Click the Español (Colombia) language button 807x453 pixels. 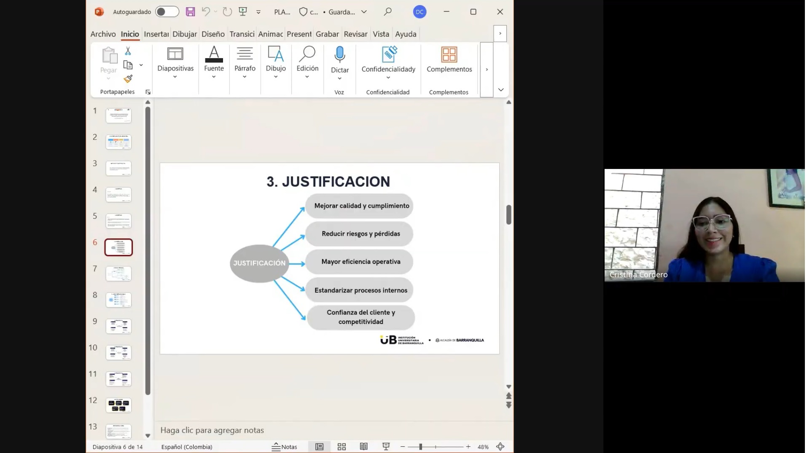tap(186, 447)
